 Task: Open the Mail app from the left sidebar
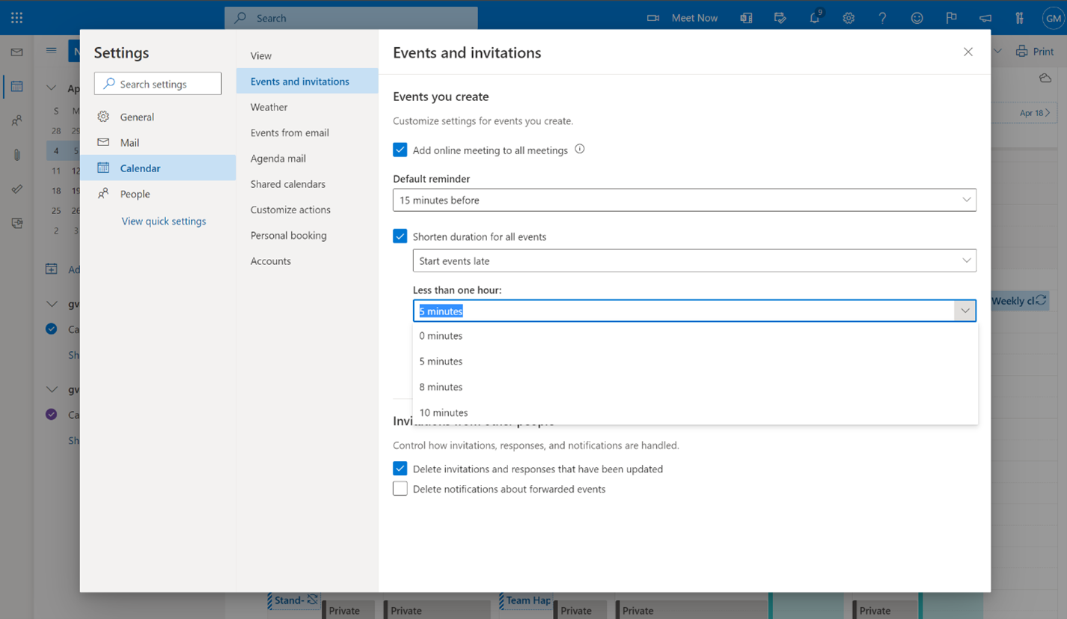pyautogui.click(x=16, y=52)
